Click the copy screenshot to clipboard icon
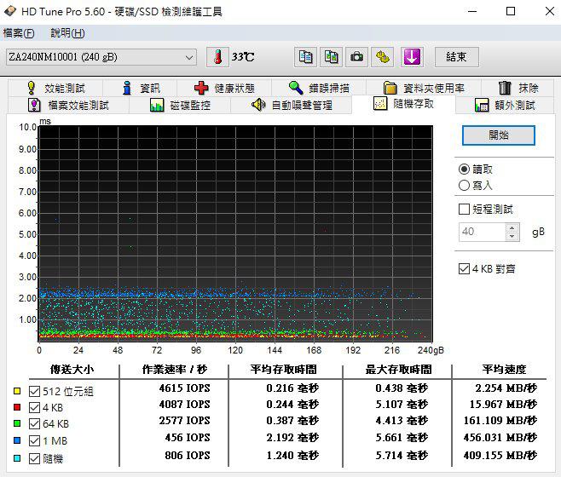 point(331,57)
